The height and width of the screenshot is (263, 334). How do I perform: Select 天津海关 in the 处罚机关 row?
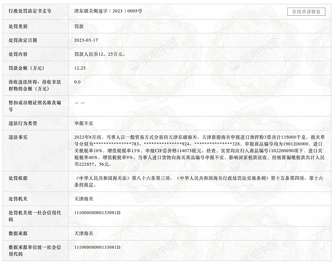click(x=83, y=199)
